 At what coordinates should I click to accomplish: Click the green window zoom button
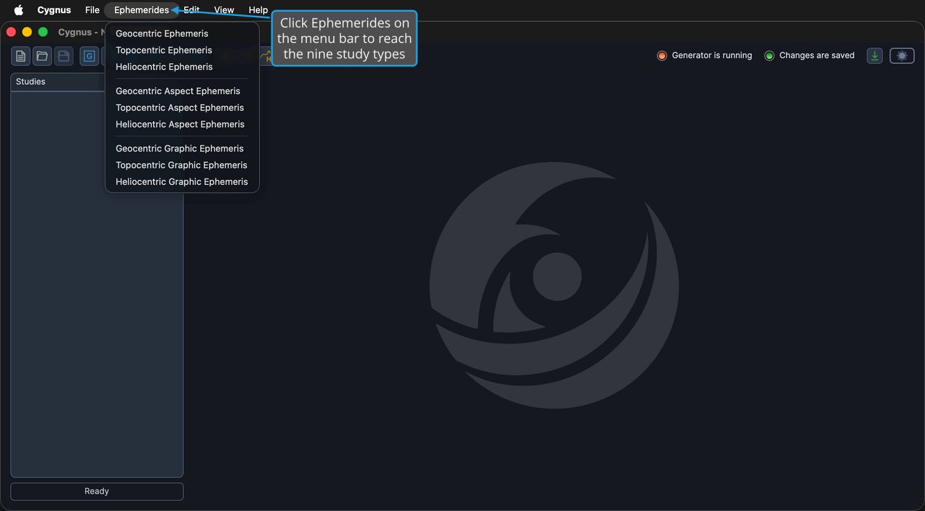pos(43,32)
